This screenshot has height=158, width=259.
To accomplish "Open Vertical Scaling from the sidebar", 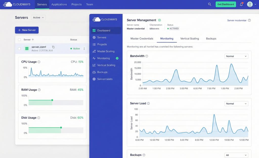I will pyautogui.click(x=106, y=65).
